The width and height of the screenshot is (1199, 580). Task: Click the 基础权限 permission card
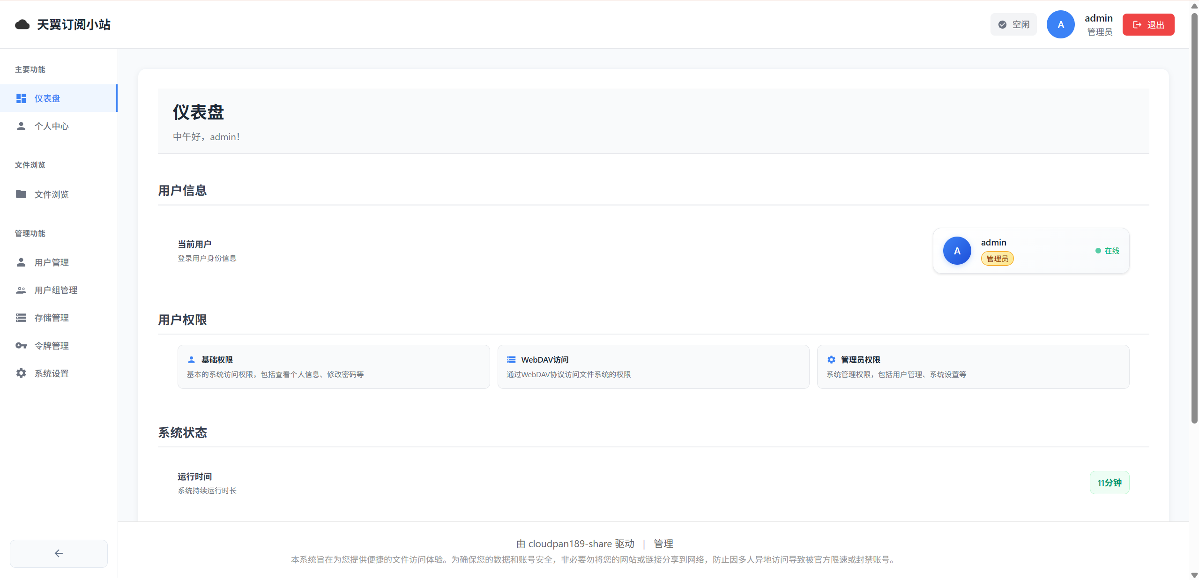(333, 367)
